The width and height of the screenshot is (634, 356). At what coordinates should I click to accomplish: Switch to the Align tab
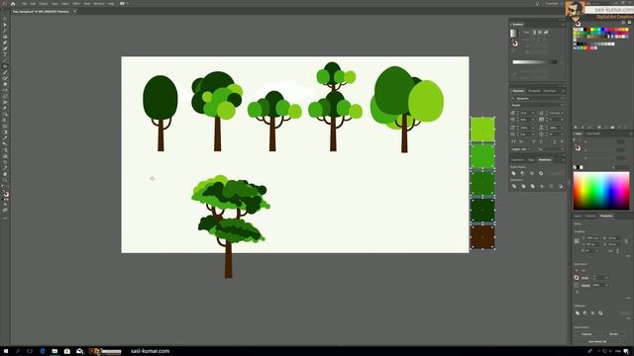tap(531, 160)
